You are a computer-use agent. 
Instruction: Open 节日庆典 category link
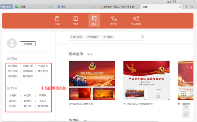coord(13,71)
